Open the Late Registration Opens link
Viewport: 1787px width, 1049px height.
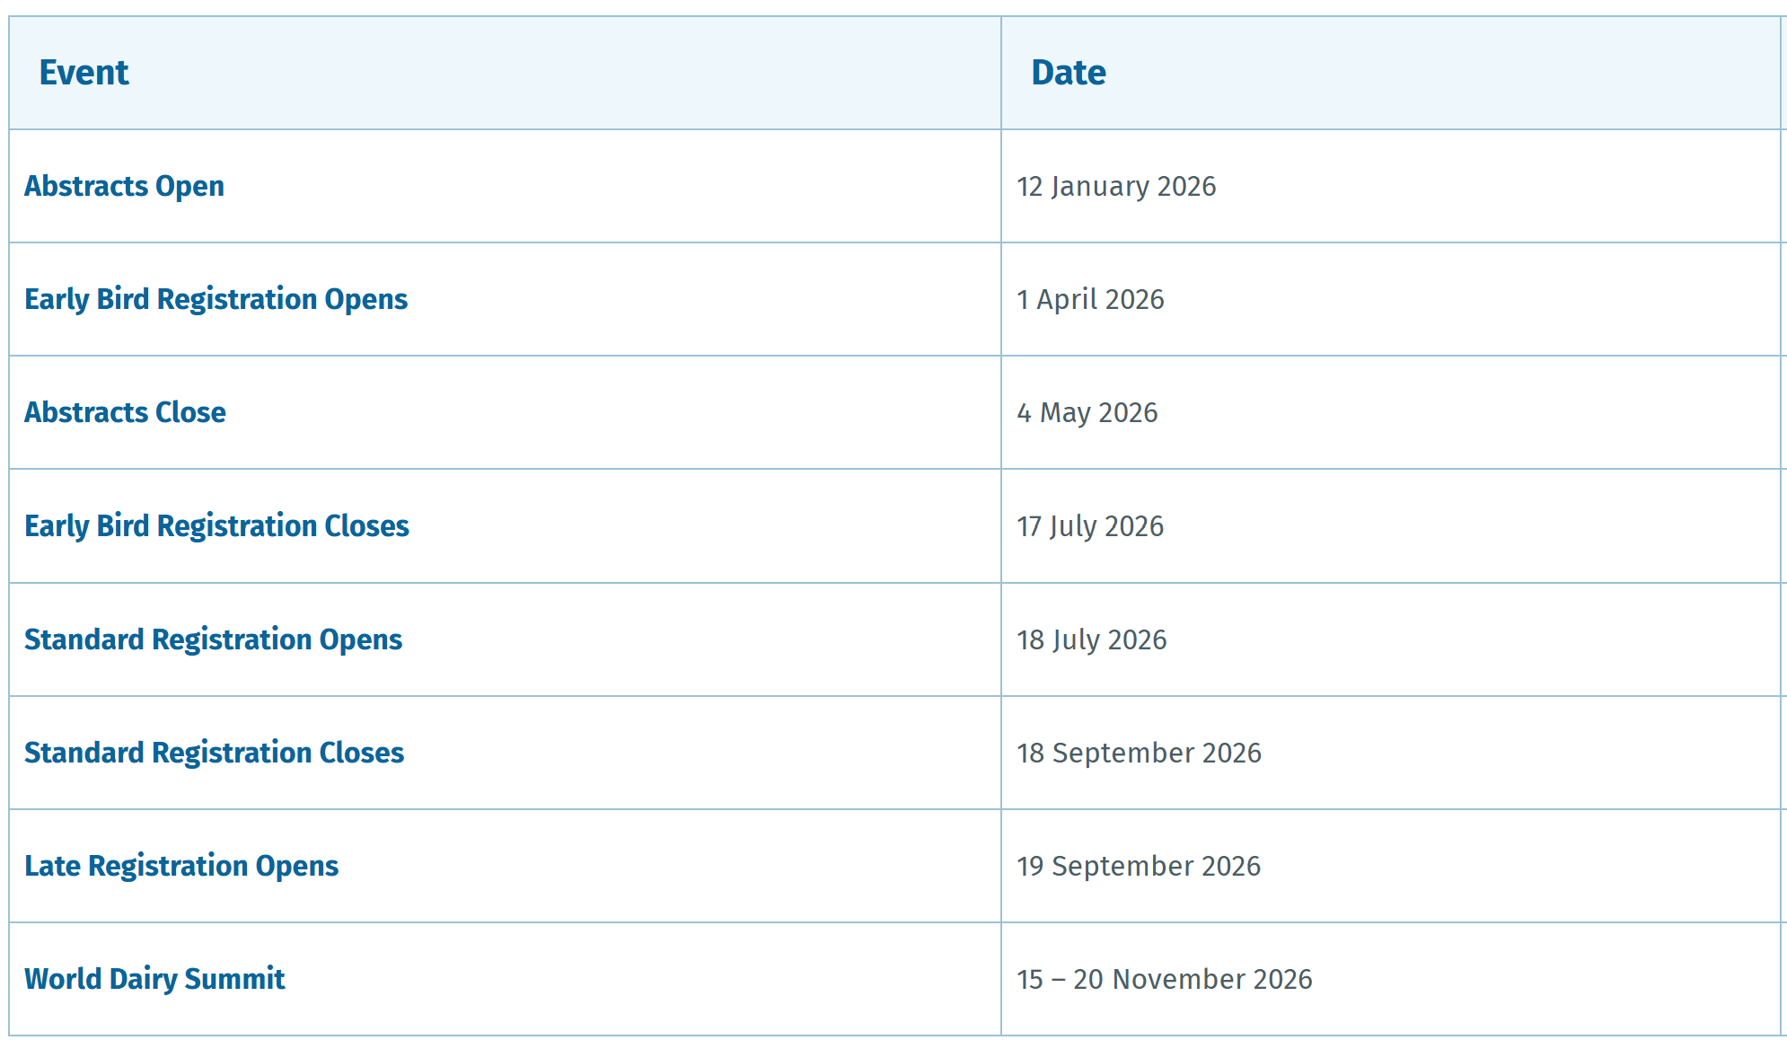(180, 866)
